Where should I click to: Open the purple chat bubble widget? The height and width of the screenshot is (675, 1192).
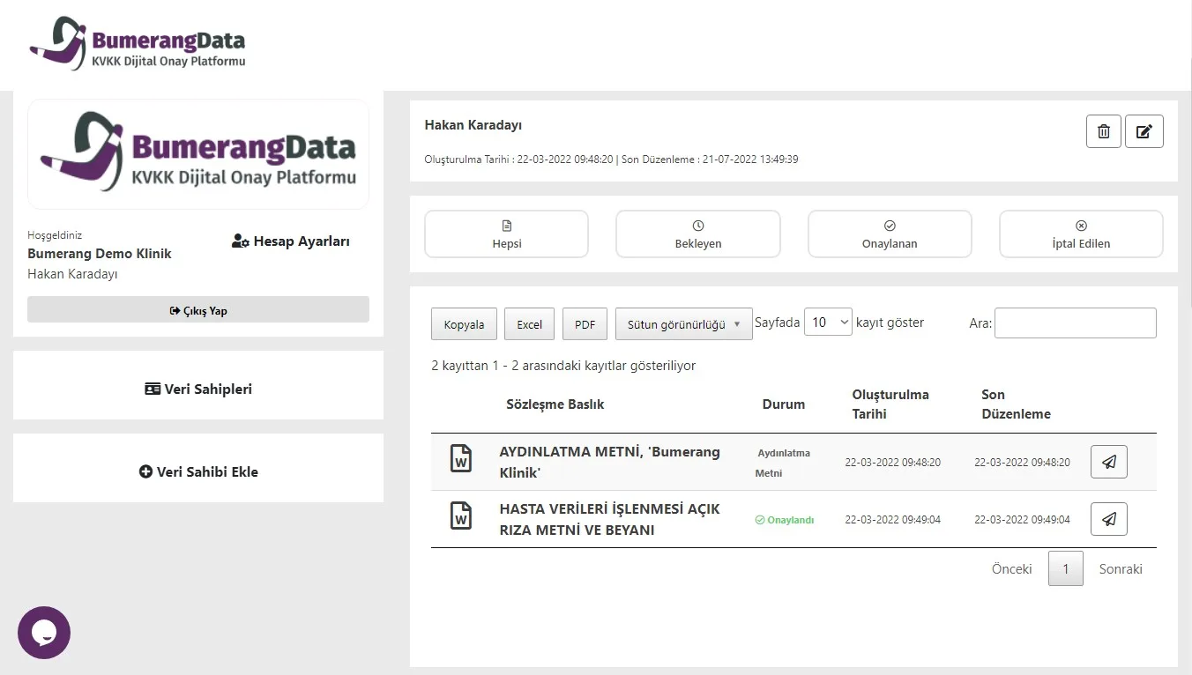(44, 633)
